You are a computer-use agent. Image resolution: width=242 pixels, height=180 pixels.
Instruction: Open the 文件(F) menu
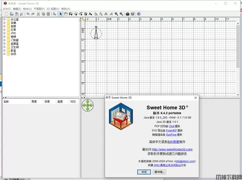point(7,8)
